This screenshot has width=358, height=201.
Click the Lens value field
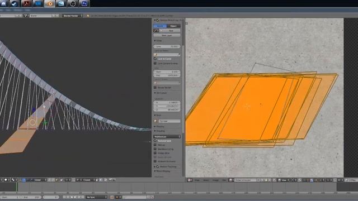click(167, 46)
